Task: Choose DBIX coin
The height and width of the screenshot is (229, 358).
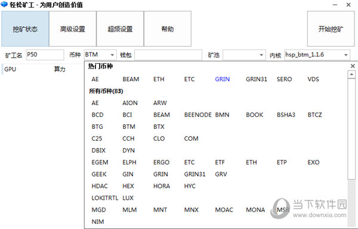Action: coord(98,150)
